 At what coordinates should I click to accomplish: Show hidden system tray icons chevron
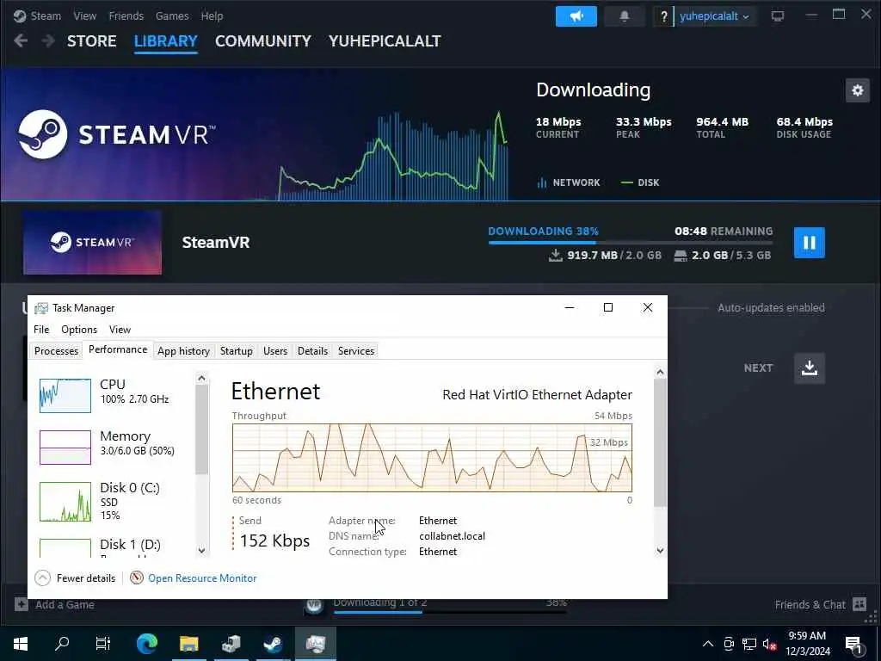point(708,644)
